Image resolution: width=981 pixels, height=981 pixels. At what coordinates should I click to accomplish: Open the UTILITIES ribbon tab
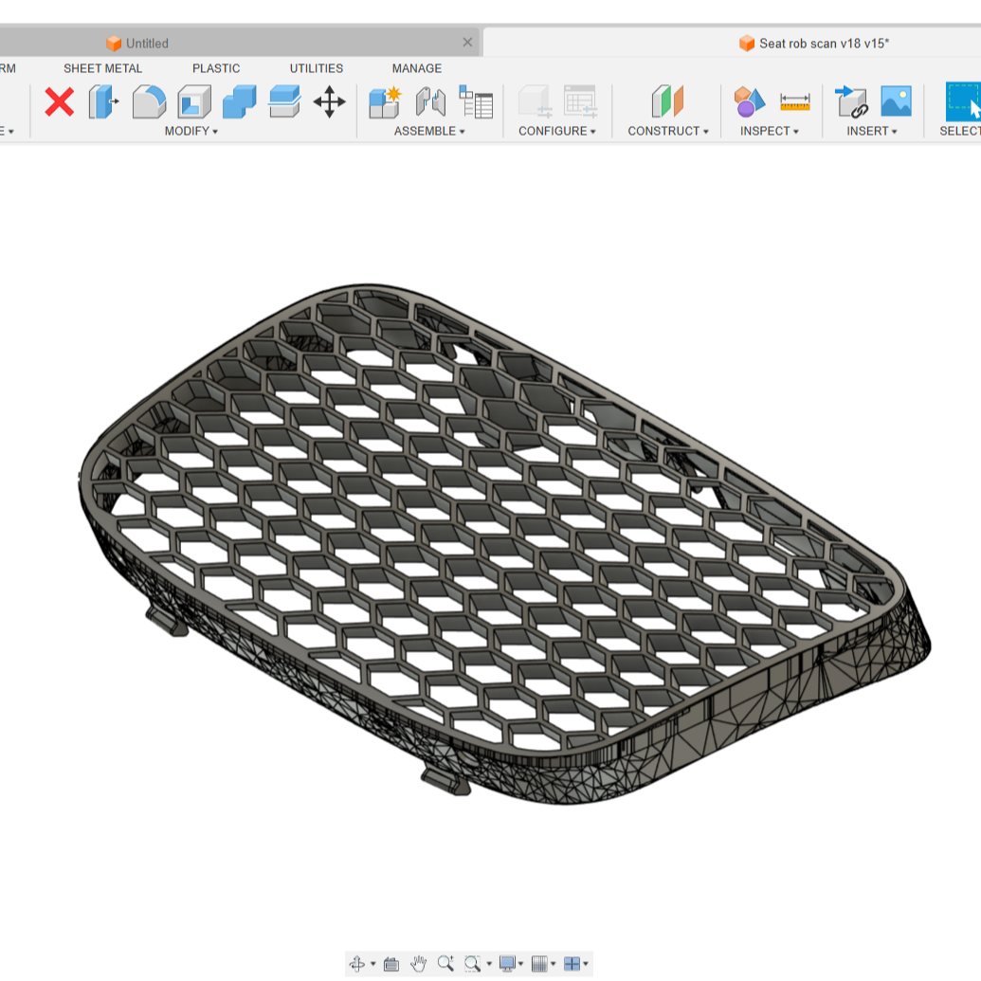pyautogui.click(x=316, y=68)
